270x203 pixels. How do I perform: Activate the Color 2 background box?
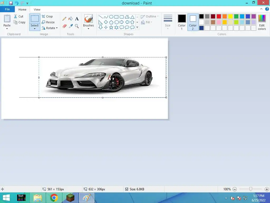tap(193, 22)
